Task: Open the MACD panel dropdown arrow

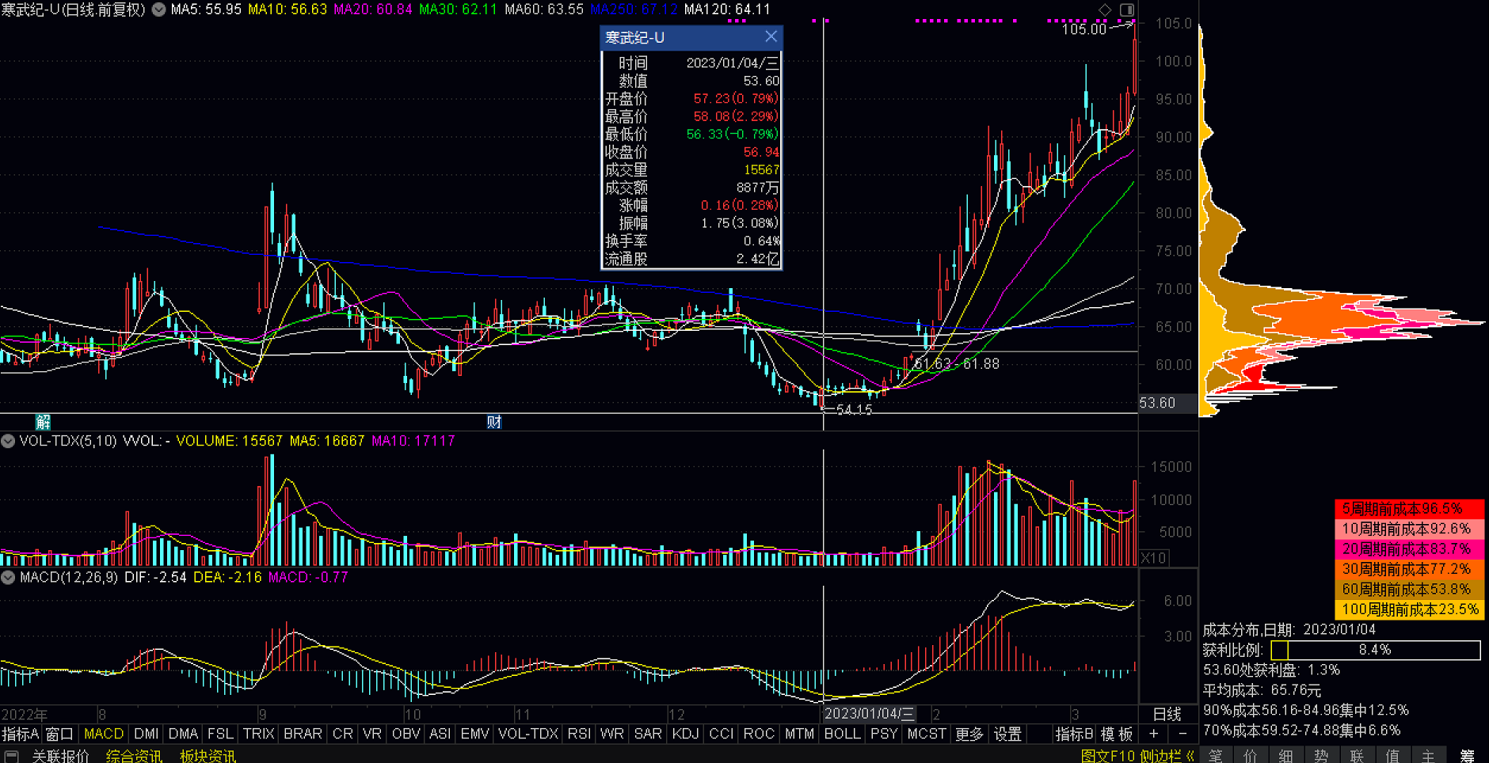Action: (x=8, y=577)
